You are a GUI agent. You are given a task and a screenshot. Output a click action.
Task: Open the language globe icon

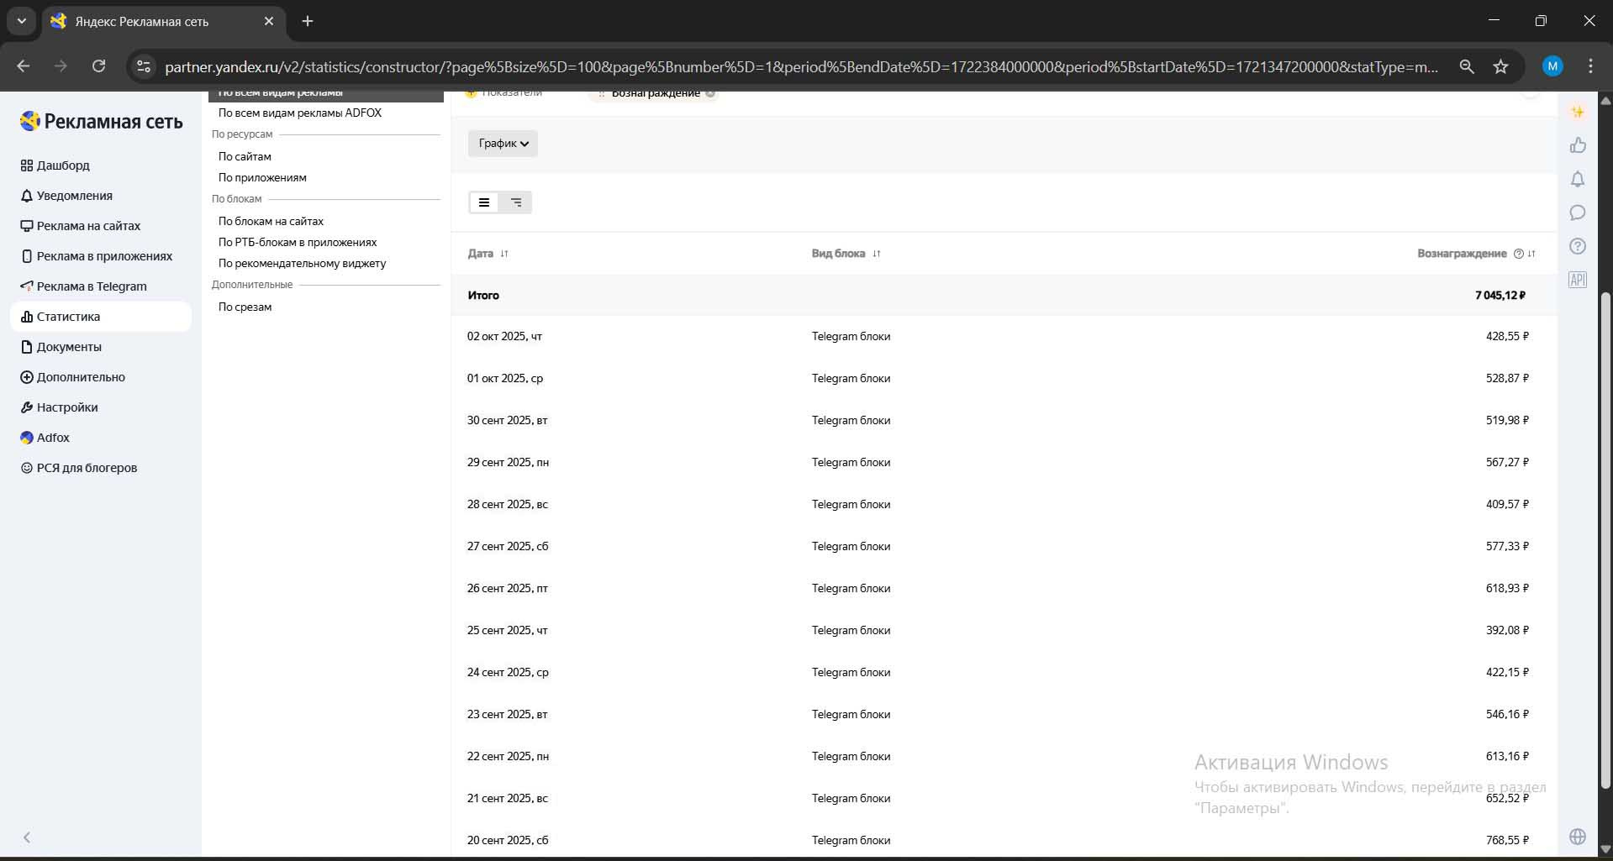[x=1578, y=837]
